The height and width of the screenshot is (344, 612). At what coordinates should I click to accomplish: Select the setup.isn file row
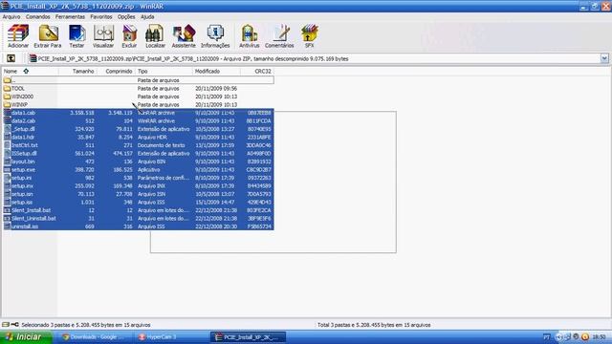(x=139, y=194)
